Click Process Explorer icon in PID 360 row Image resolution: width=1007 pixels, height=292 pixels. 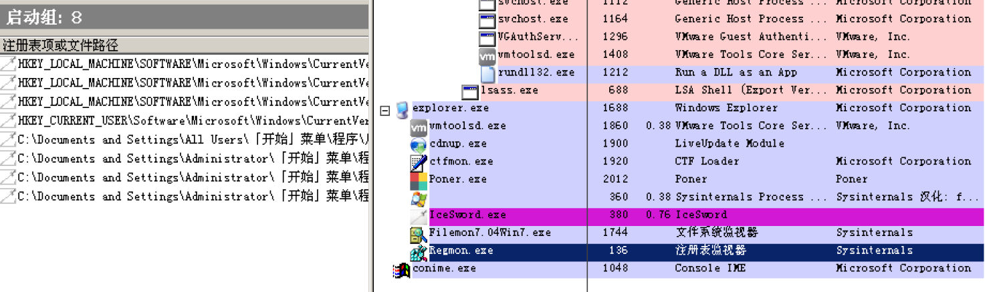click(419, 198)
